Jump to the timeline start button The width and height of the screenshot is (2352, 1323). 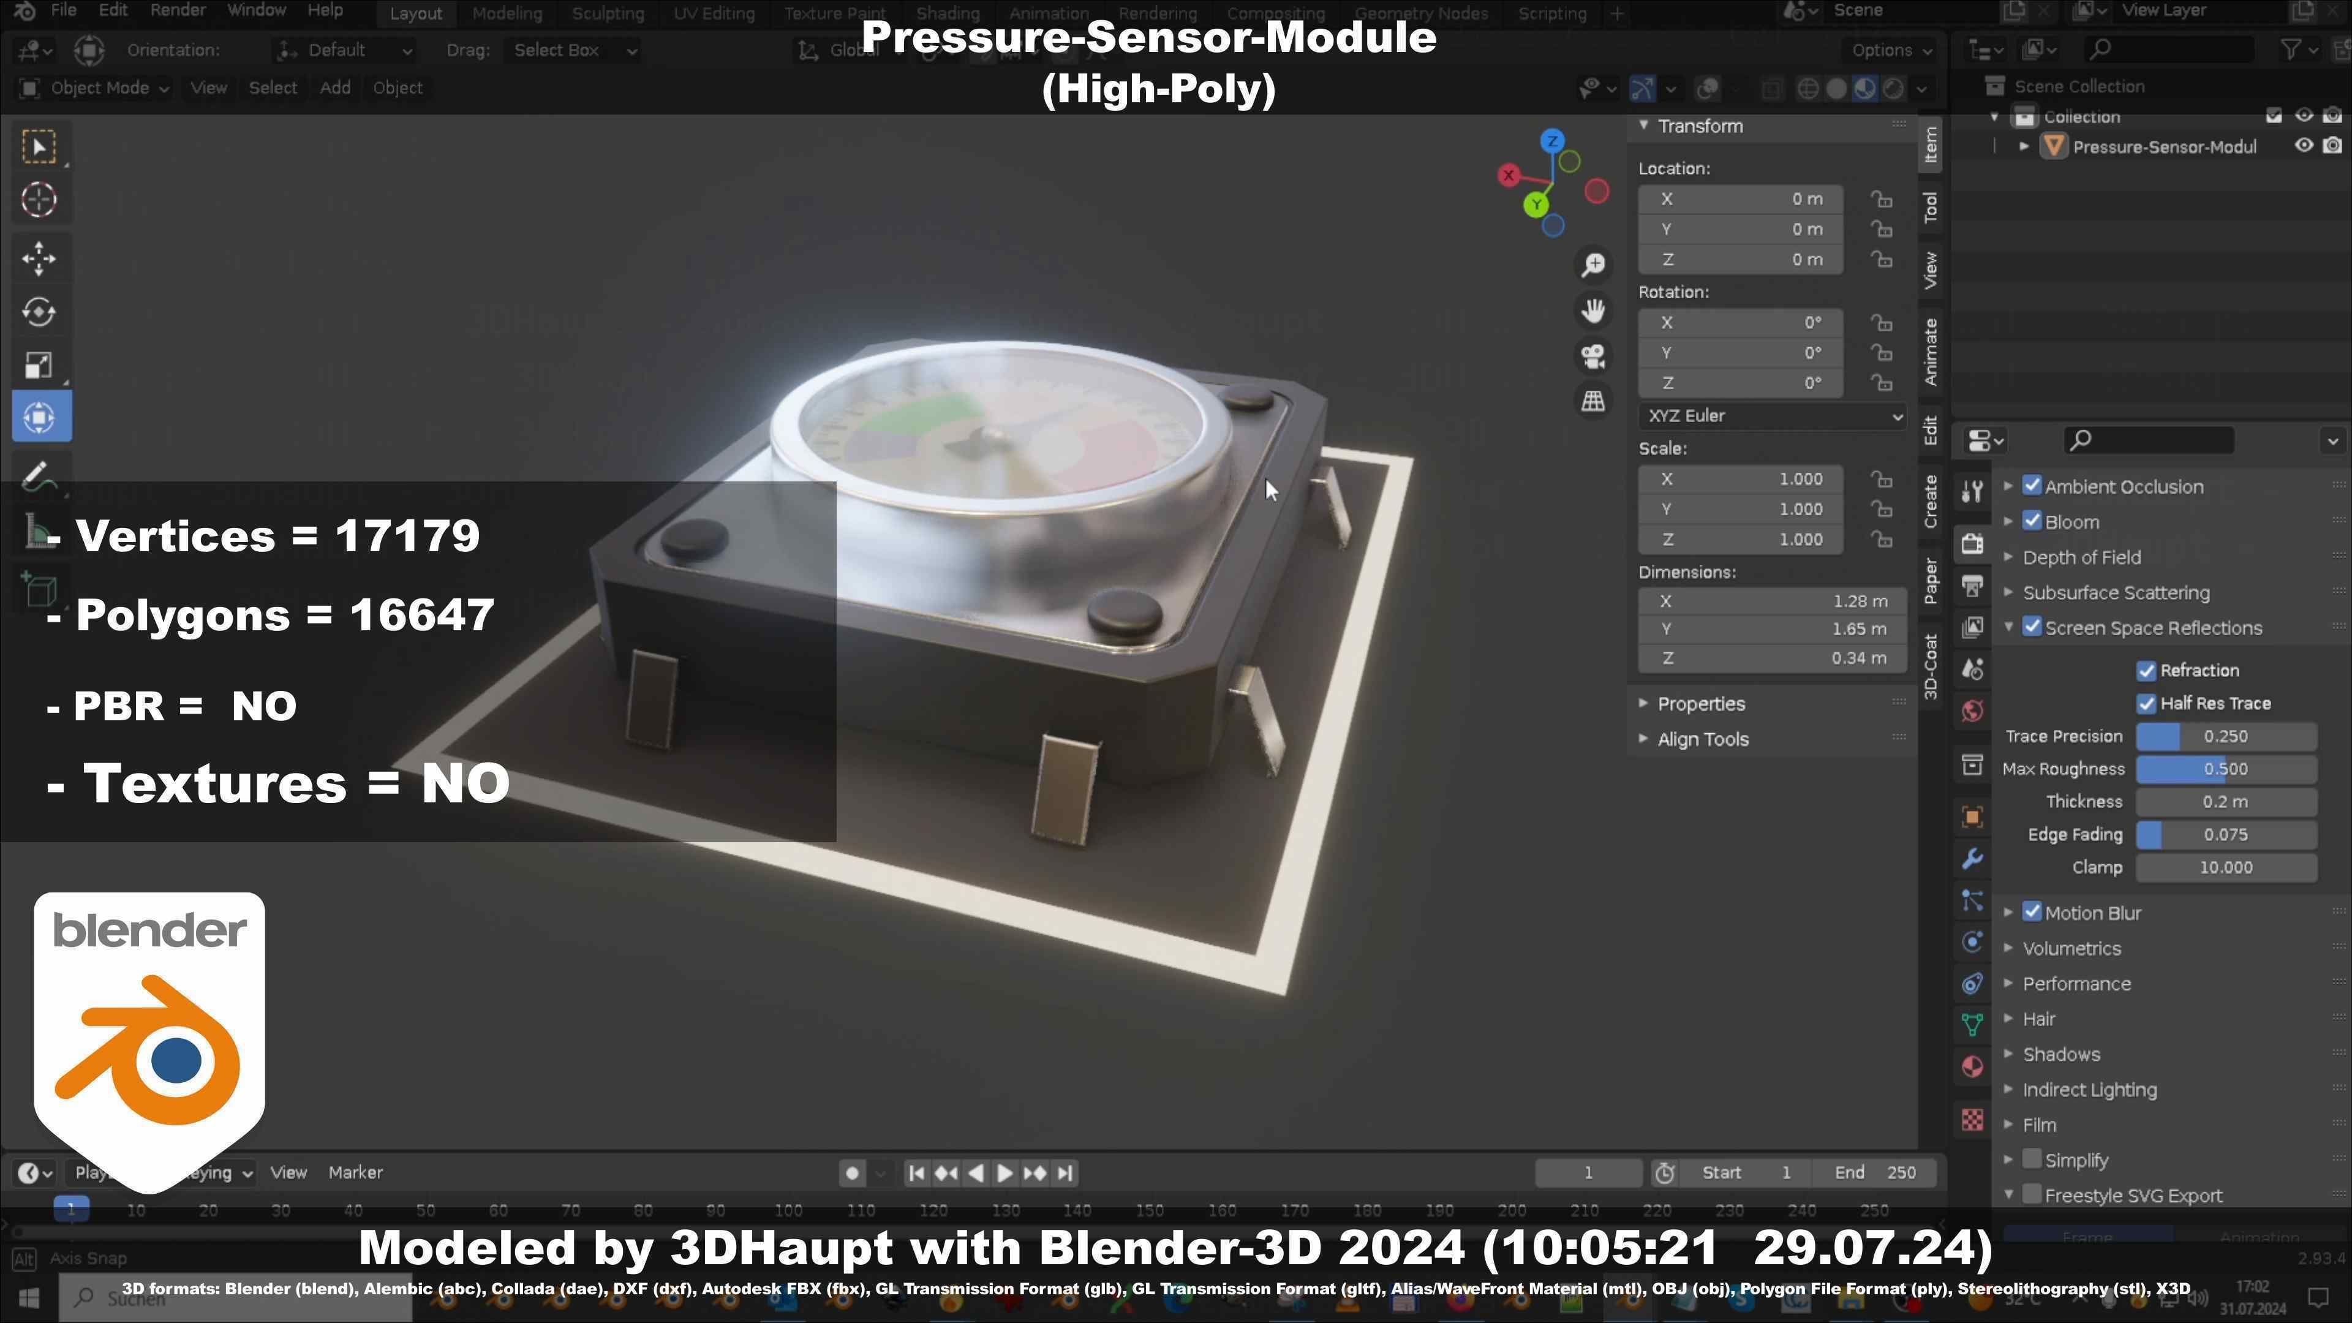click(x=917, y=1174)
